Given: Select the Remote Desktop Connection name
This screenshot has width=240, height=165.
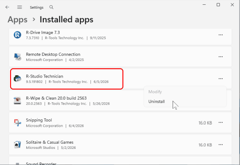Looking at the screenshot, I should click(53, 54).
